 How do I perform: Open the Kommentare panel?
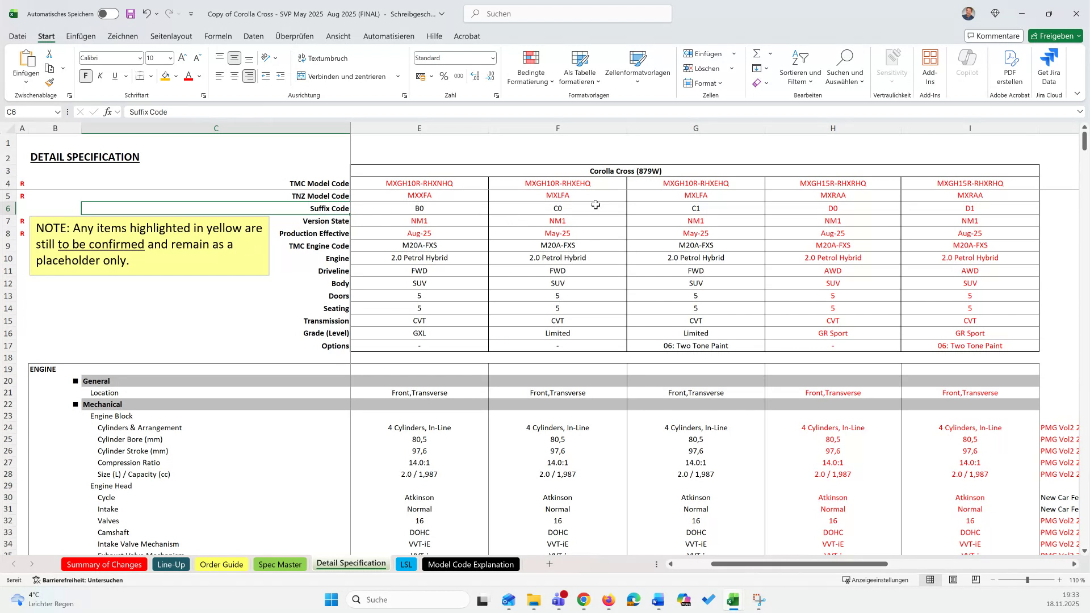click(993, 35)
